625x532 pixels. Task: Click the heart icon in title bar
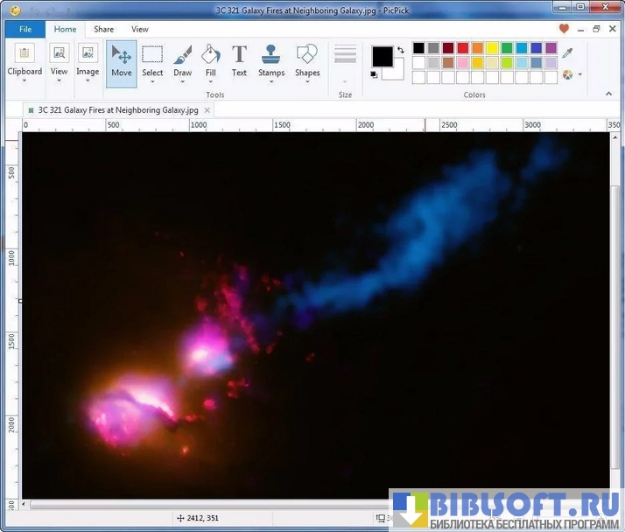564,29
